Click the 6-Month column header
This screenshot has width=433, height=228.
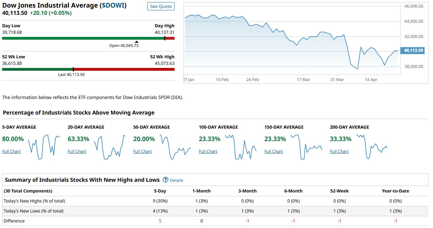click(293, 191)
